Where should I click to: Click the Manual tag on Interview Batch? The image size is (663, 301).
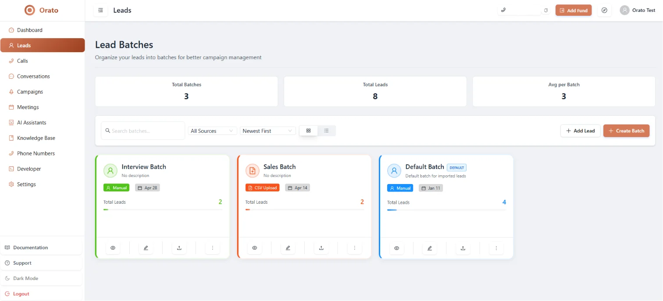coord(116,188)
